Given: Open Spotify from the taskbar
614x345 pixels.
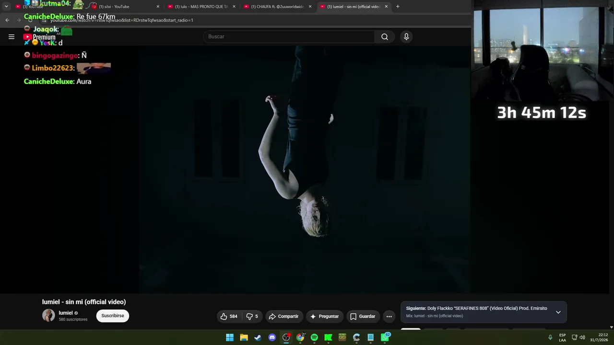Looking at the screenshot, I should tap(314, 337).
